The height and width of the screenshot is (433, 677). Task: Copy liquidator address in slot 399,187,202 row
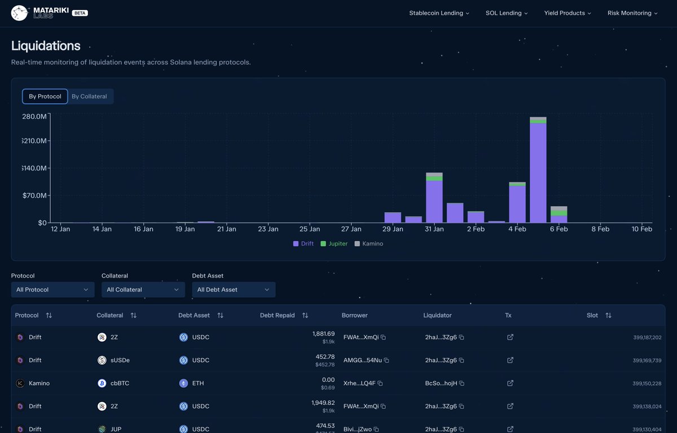pyautogui.click(x=461, y=337)
